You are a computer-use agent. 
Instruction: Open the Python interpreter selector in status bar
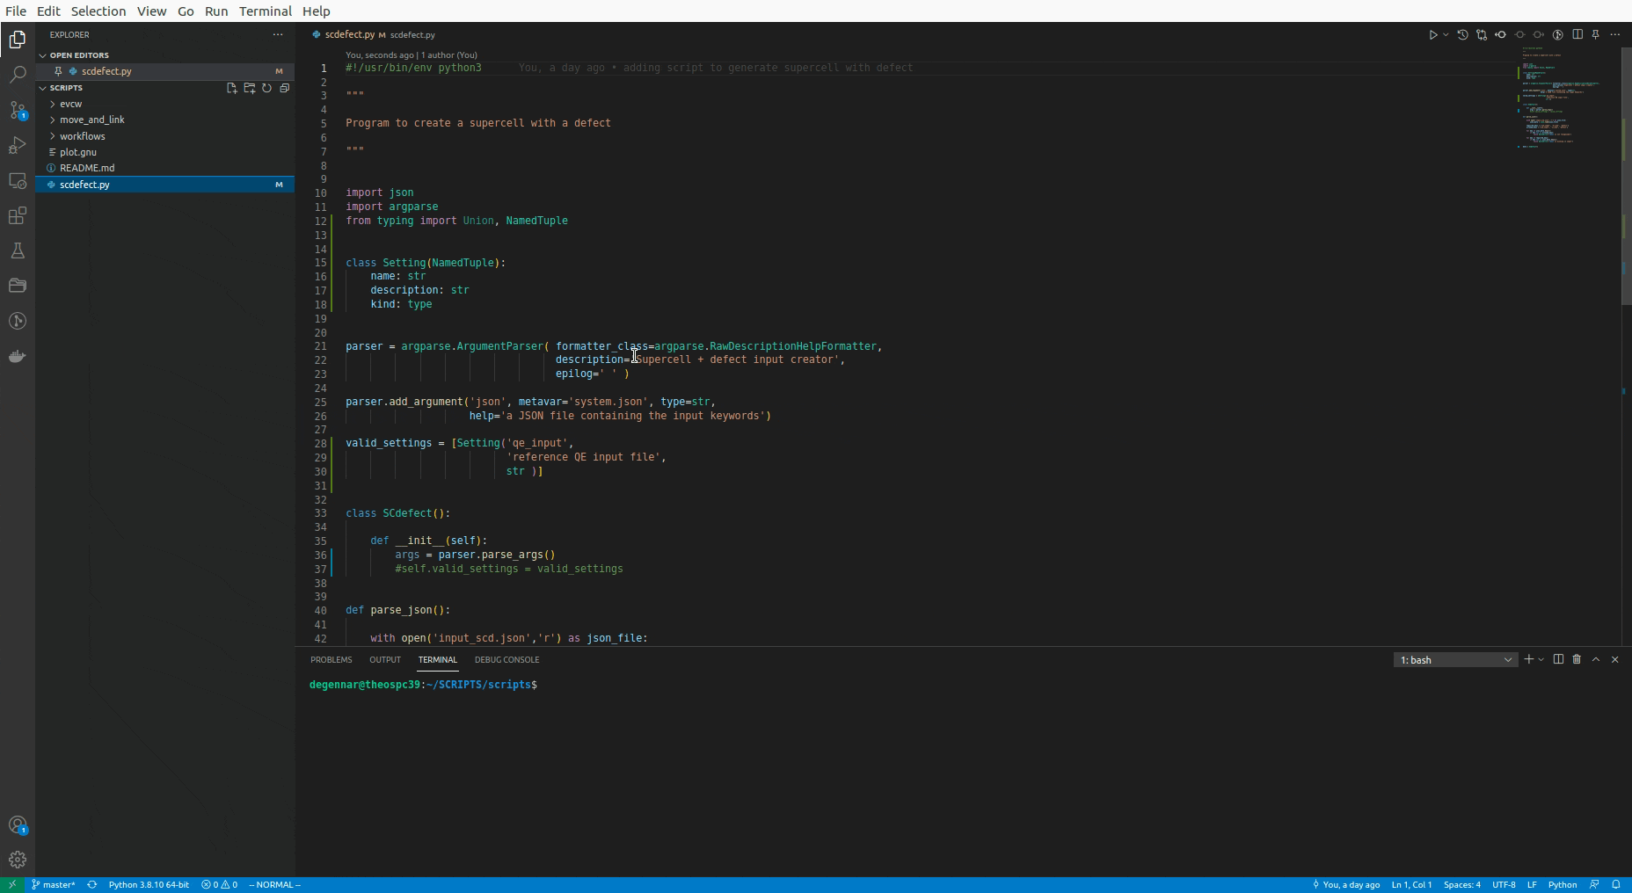148,885
